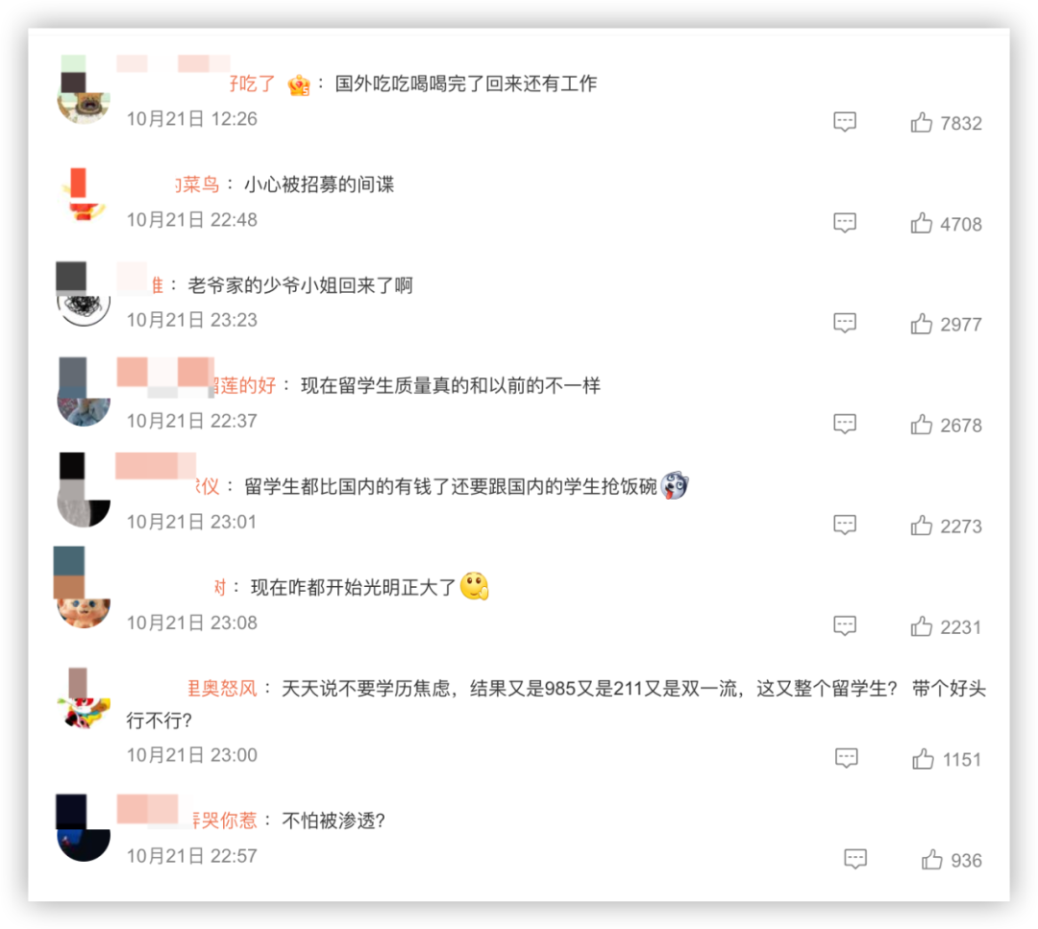This screenshot has width=1038, height=929.
Task: Like the 光明正大 comment with 2231 likes
Action: point(921,626)
